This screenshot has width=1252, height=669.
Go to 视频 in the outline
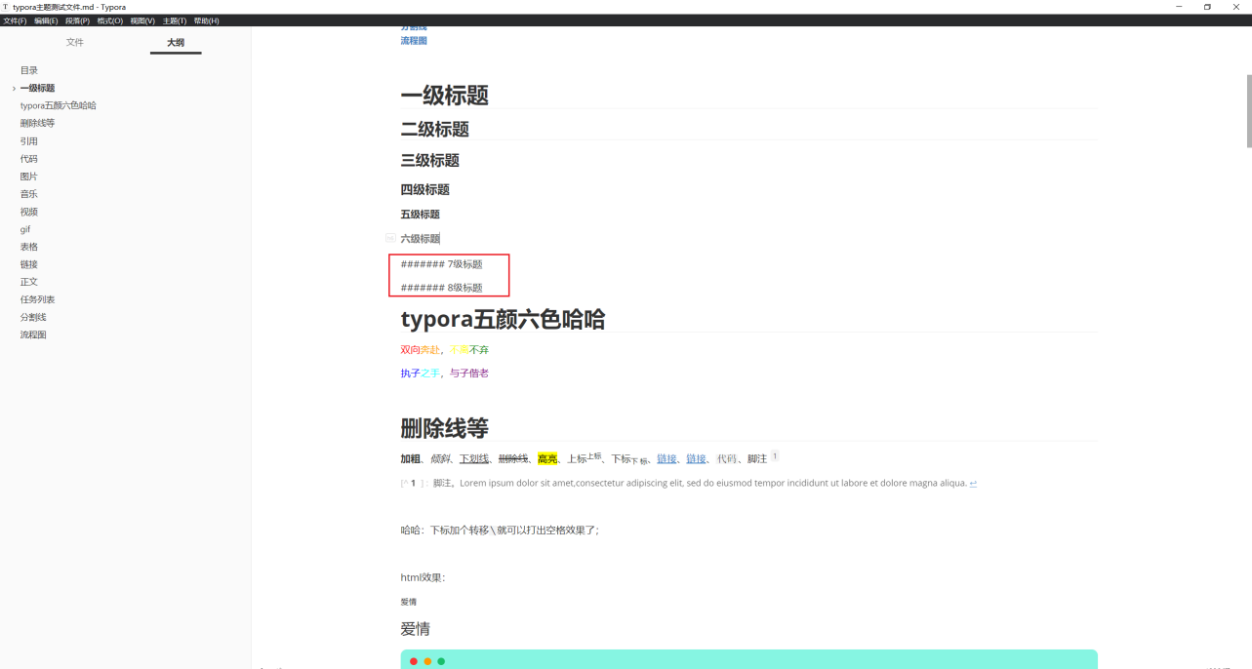(29, 212)
